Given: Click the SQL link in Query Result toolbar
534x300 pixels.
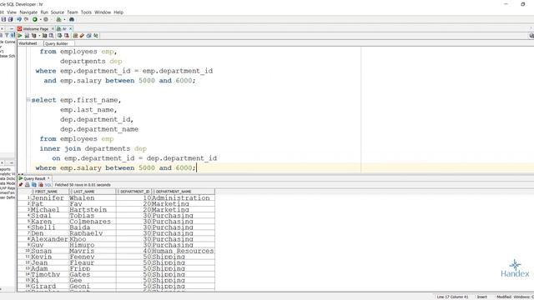Looking at the screenshot, I should [x=48, y=185].
